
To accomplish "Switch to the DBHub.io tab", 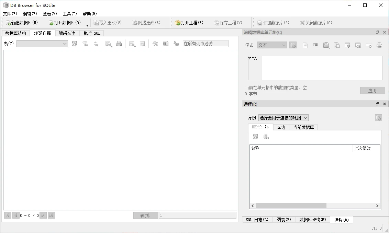I will [x=260, y=127].
